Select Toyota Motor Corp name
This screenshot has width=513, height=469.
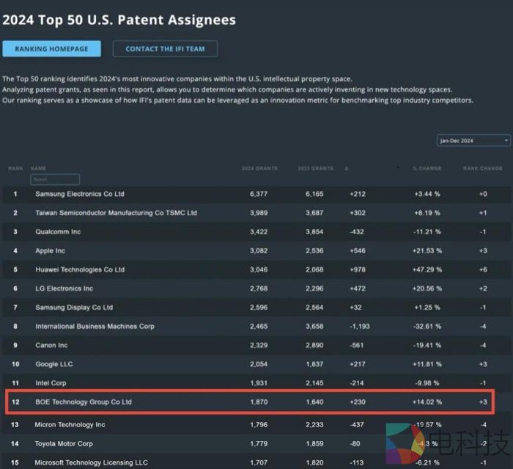[x=64, y=444]
